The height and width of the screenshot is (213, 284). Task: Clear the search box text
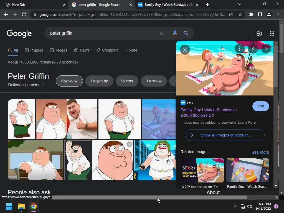tap(161, 33)
